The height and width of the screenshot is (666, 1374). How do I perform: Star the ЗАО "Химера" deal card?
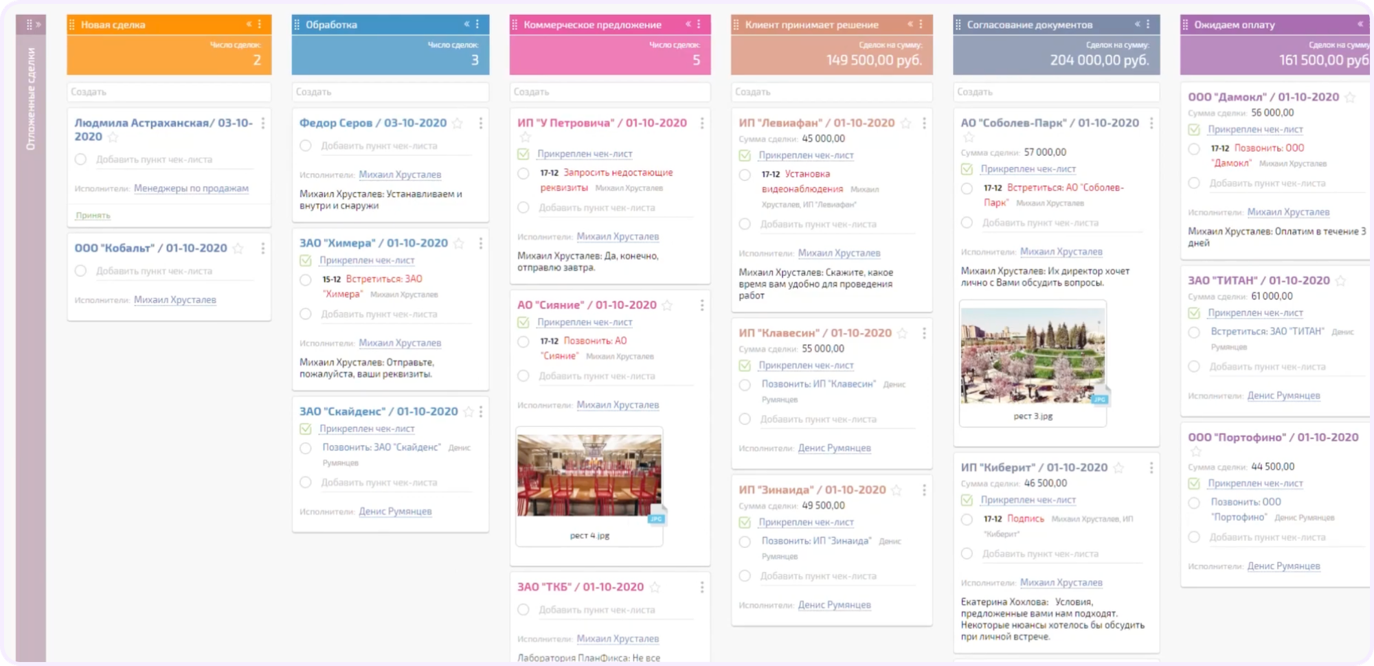pos(459,244)
